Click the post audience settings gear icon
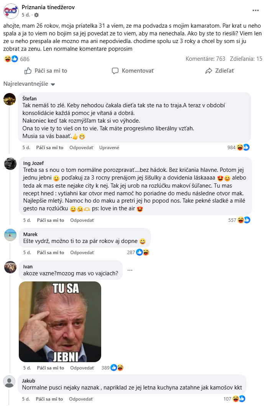This screenshot has width=266, height=406. pos(36,15)
